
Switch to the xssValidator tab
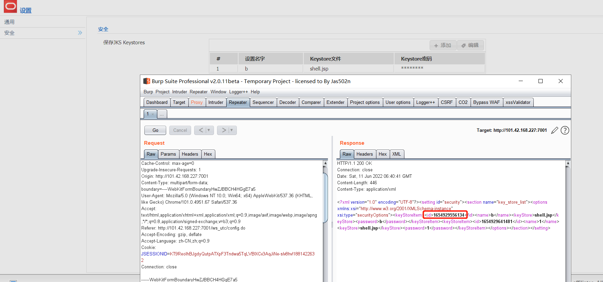coord(518,103)
